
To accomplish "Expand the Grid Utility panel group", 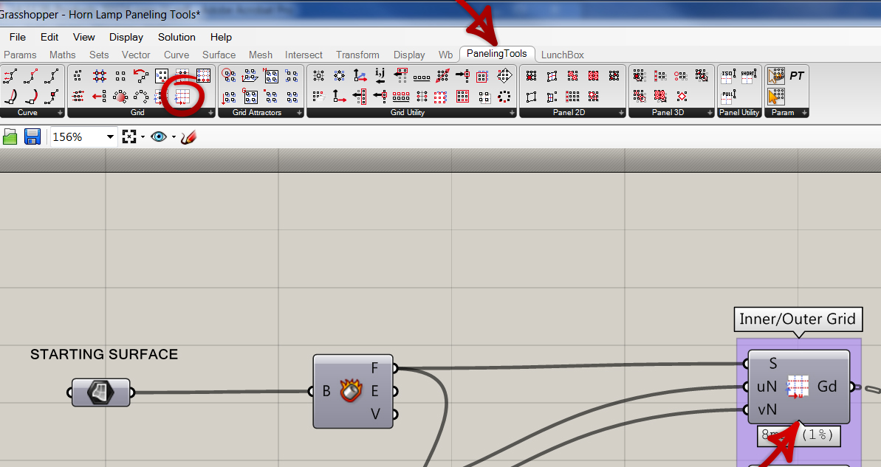I will pyautogui.click(x=512, y=113).
